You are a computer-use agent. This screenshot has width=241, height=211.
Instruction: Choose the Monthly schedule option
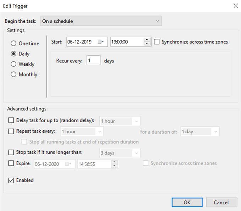[x=14, y=75]
